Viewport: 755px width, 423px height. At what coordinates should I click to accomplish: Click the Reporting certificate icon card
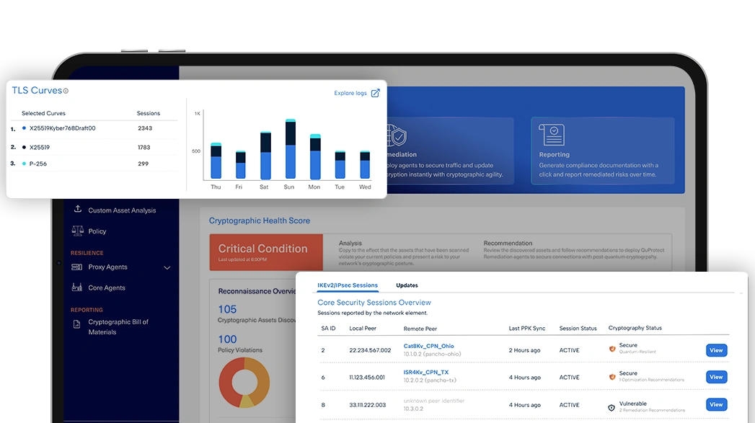coord(552,135)
